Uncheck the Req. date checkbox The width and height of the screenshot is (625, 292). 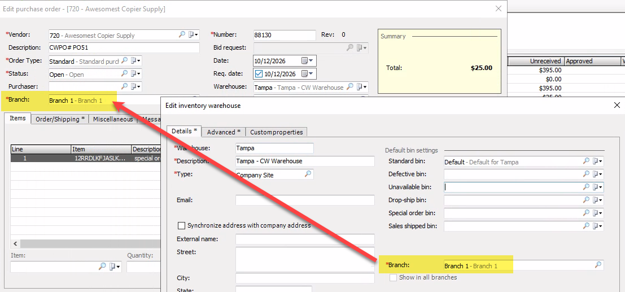(259, 73)
